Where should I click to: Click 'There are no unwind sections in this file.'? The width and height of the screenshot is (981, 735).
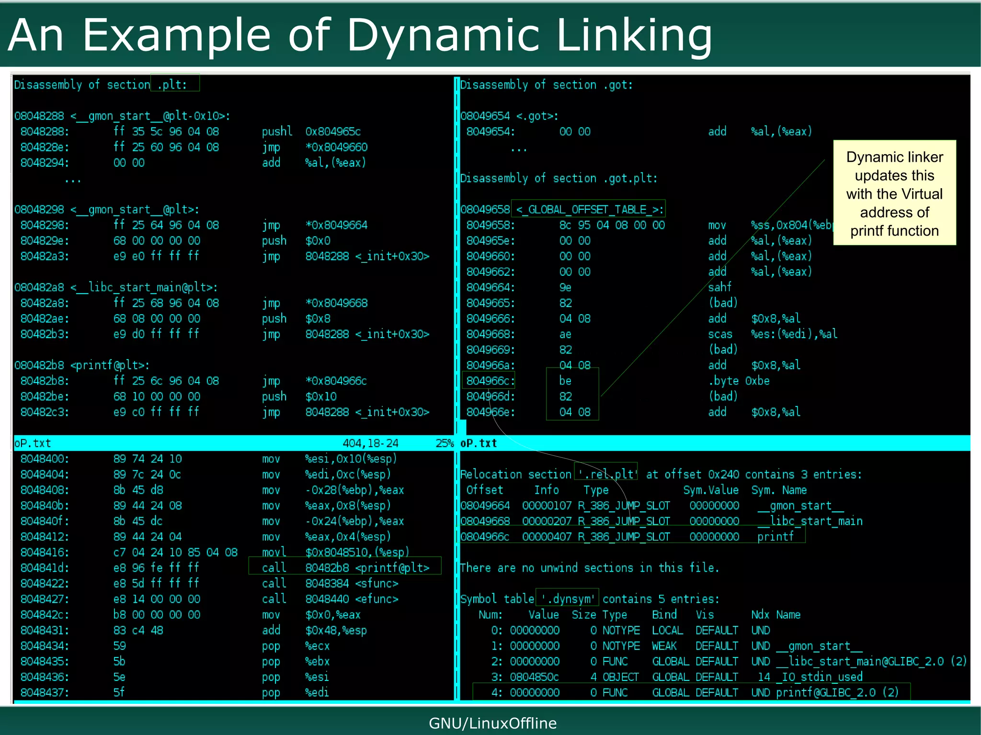[x=590, y=568]
